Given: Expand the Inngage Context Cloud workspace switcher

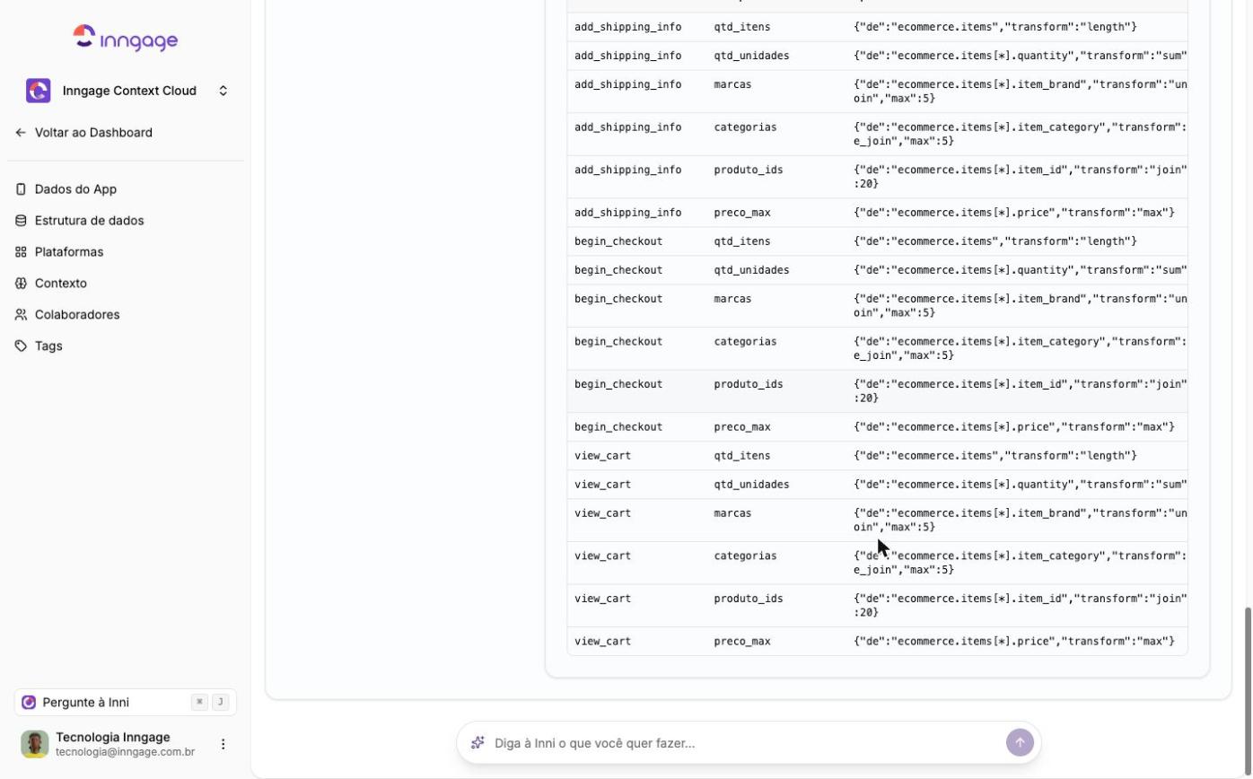Looking at the screenshot, I should (x=223, y=91).
